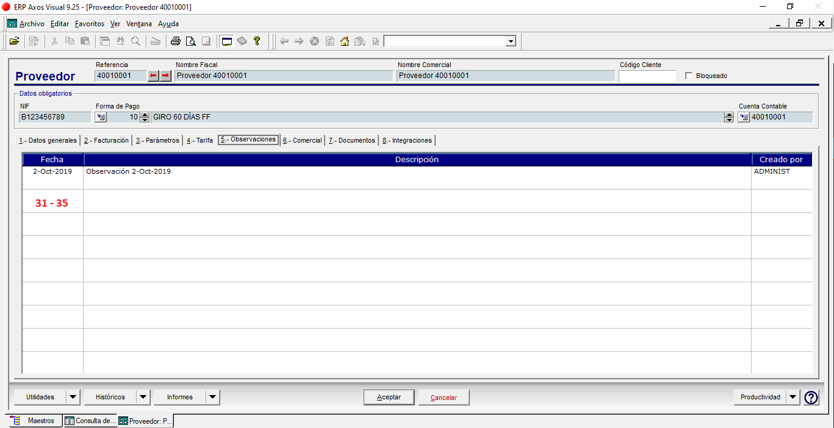Viewport: 834px width, 428px height.
Task: Click the home icon in navigation toolbar
Action: click(345, 41)
